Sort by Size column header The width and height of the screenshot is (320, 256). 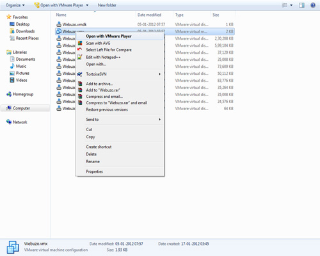216,15
